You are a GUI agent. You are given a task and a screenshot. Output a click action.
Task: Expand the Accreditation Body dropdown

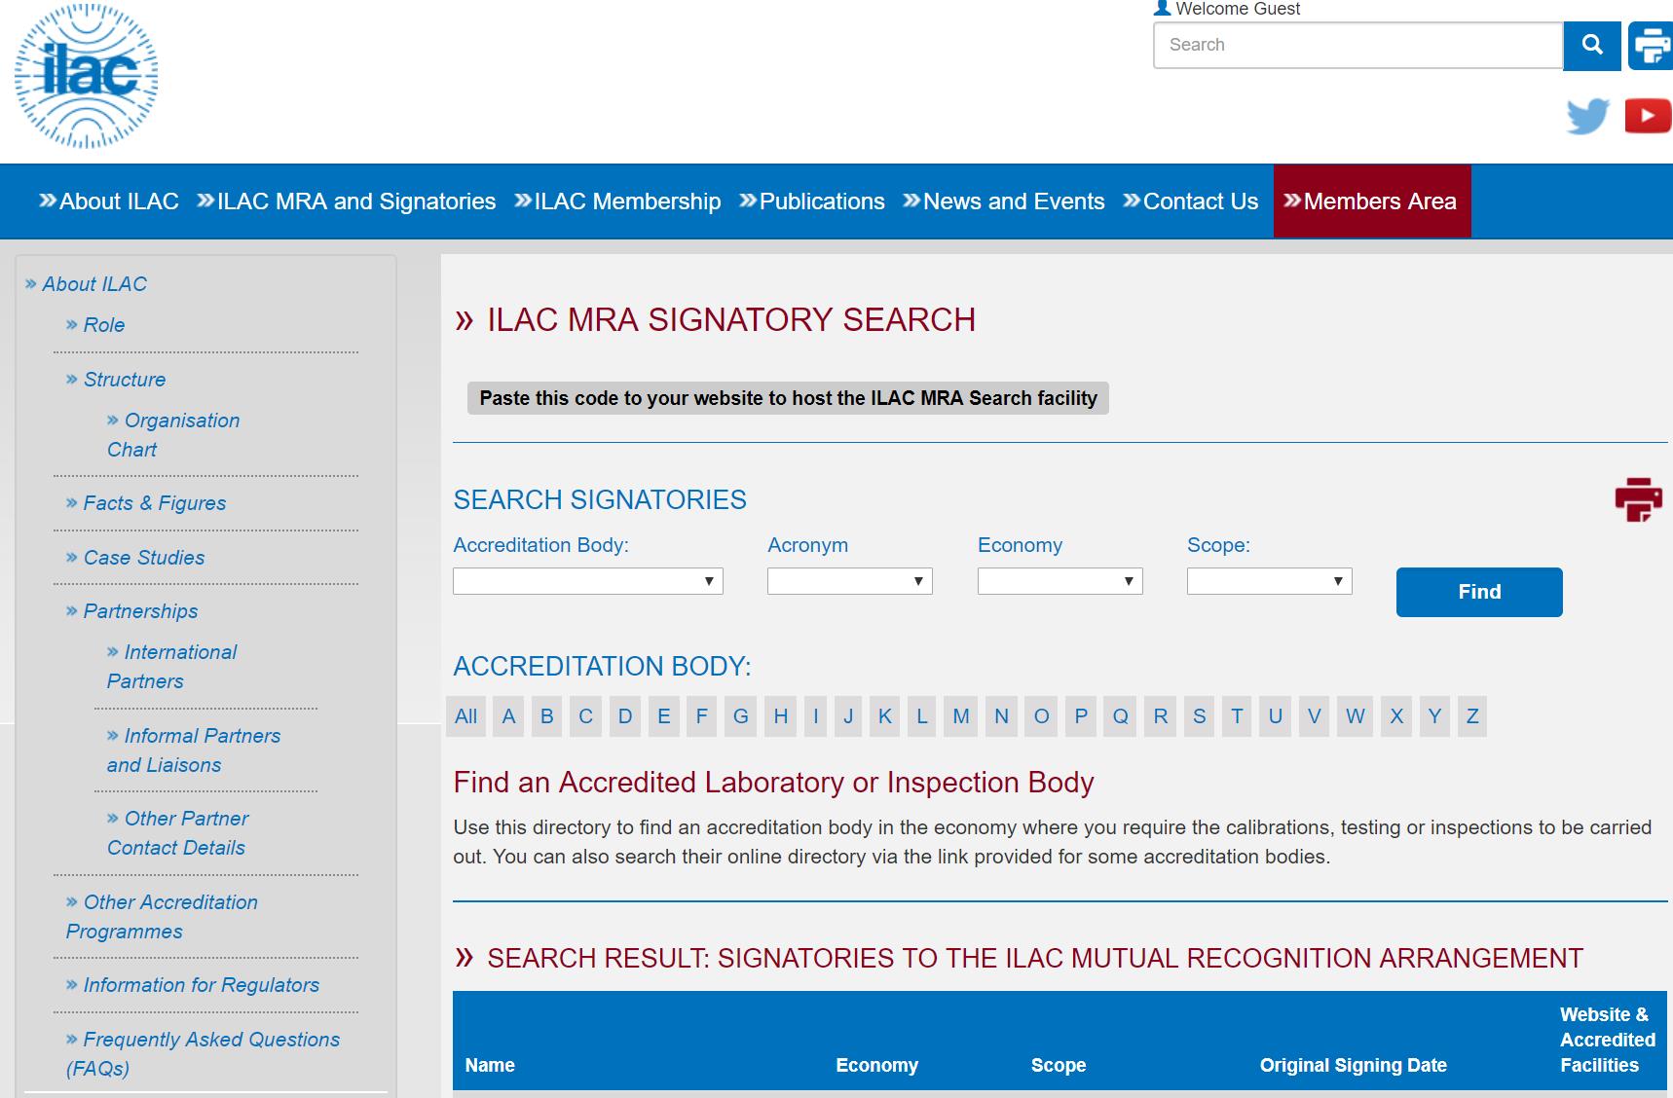(x=588, y=581)
